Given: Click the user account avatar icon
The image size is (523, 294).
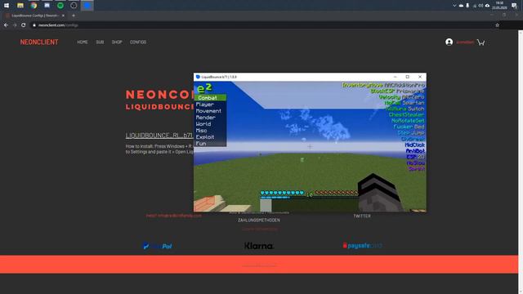Looking at the screenshot, I should click(449, 42).
